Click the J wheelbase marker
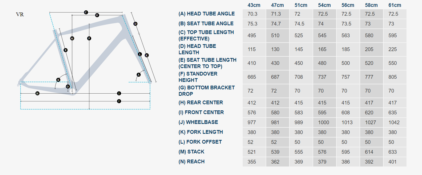Screen dimensions: 422x175 pyautogui.click(x=119, y=101)
